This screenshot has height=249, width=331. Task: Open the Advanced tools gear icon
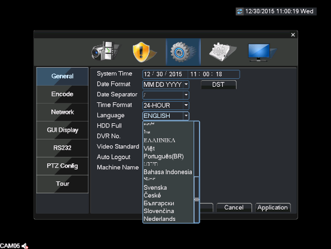pyautogui.click(x=222, y=52)
